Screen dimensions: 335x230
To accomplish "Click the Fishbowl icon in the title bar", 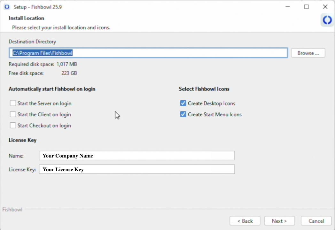I will (x=7, y=7).
